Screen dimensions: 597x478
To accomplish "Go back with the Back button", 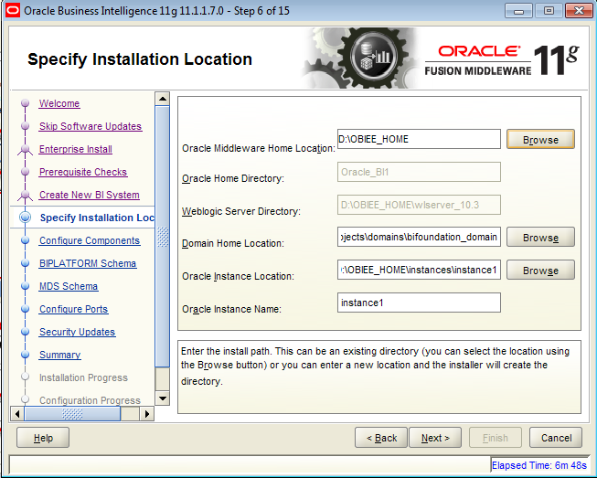I will [381, 438].
